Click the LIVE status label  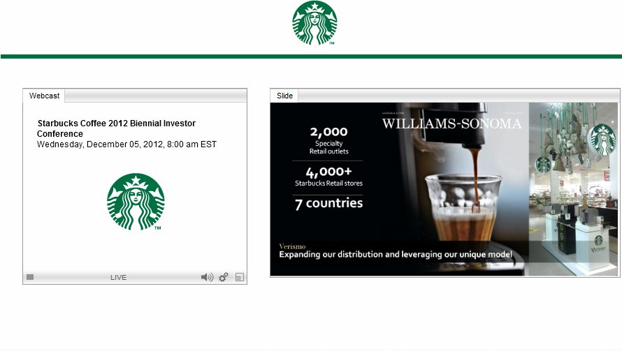click(x=118, y=277)
